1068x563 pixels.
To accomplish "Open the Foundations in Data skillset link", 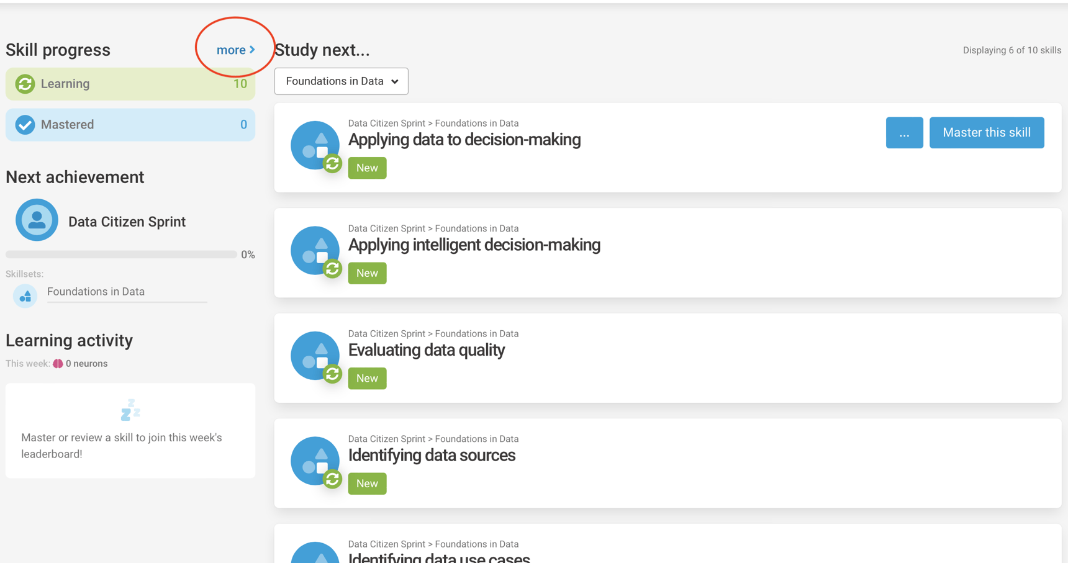I will point(96,292).
